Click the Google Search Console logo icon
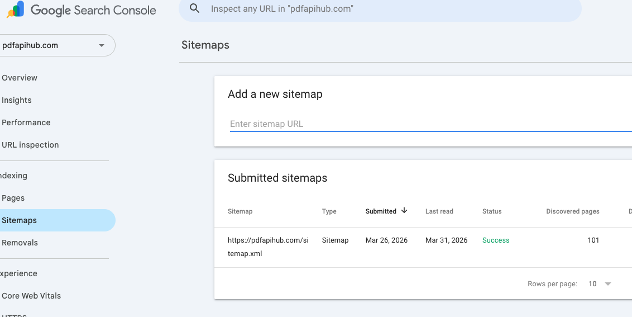 click(16, 10)
